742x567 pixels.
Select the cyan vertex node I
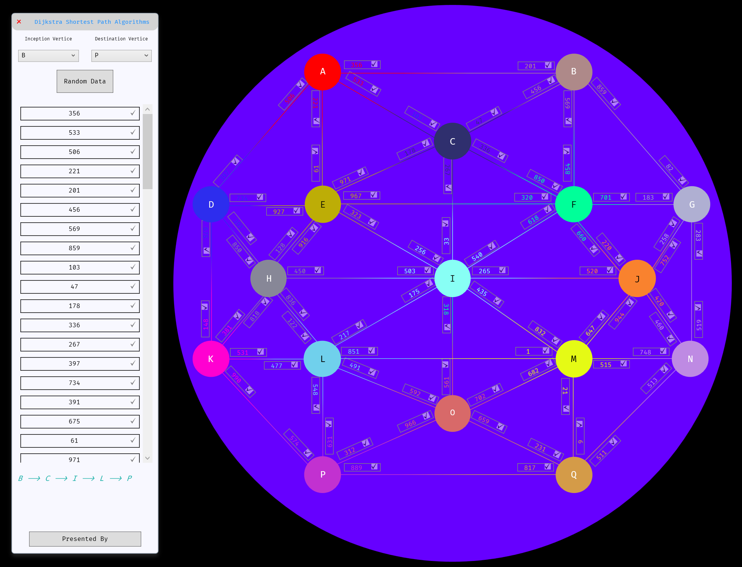pyautogui.click(x=452, y=279)
